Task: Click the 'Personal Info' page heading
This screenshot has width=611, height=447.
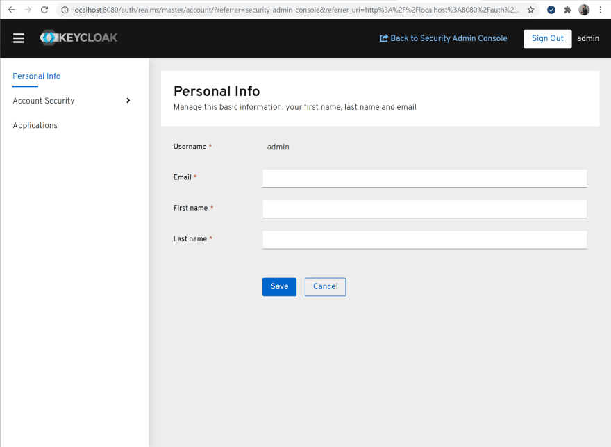Action: [217, 91]
